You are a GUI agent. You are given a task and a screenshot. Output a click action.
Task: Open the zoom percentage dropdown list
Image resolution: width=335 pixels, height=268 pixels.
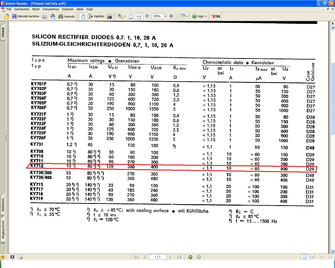point(165,16)
